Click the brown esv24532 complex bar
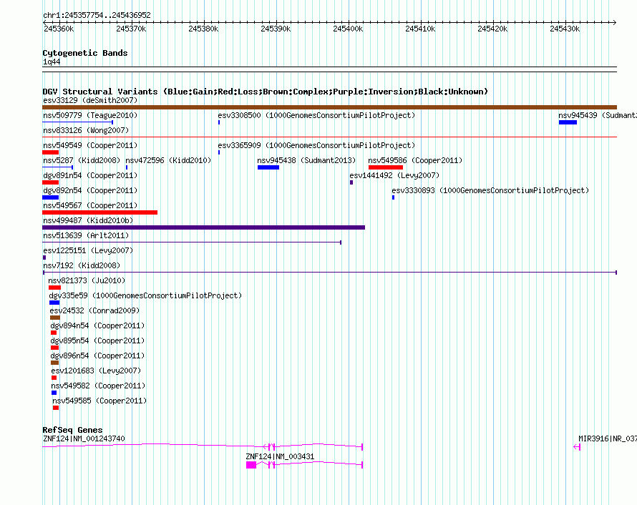637x505 pixels. (55, 318)
